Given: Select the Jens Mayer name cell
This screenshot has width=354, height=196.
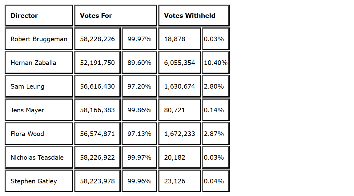Looking at the screenshot, I should coord(39,110).
